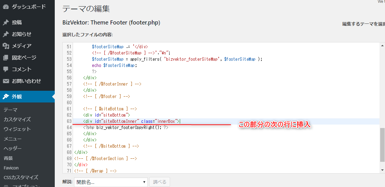This screenshot has height=187, width=385.
Task: Click line 67 /#siteBottom comment
Action: (x=111, y=146)
